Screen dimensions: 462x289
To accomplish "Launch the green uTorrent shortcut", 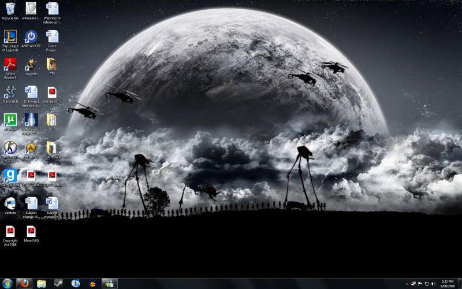I will coord(10,123).
